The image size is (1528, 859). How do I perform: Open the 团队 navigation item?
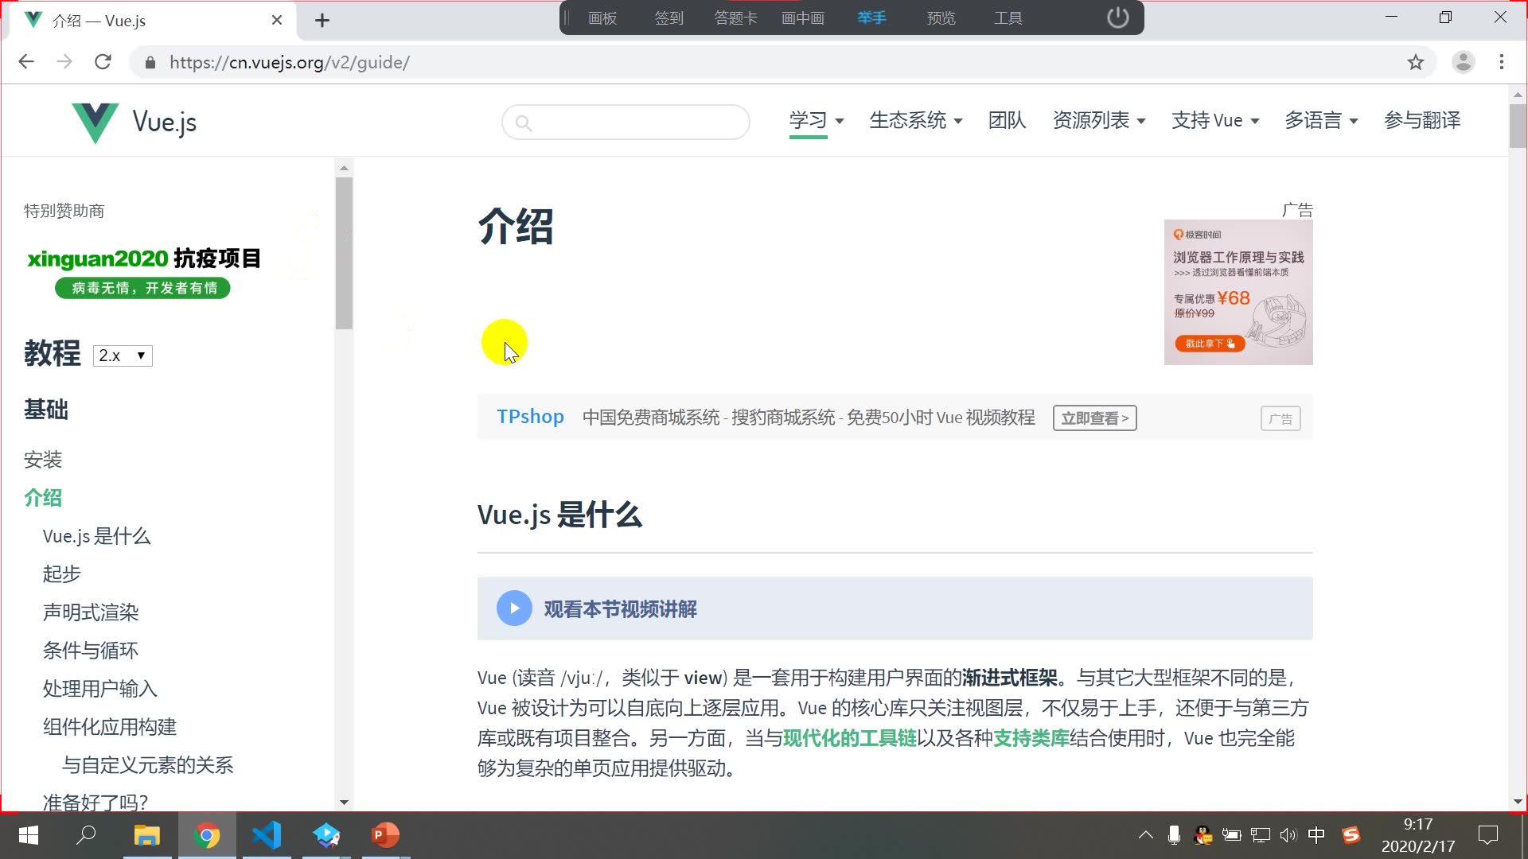click(1007, 120)
